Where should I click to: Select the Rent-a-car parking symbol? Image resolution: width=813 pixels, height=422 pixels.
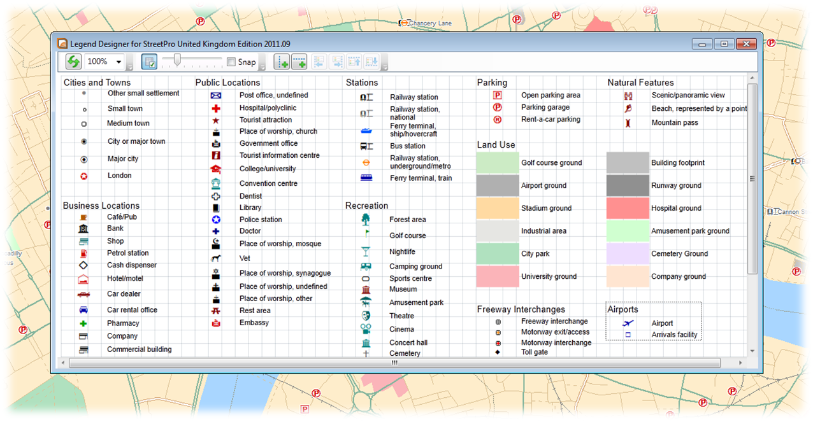click(498, 120)
